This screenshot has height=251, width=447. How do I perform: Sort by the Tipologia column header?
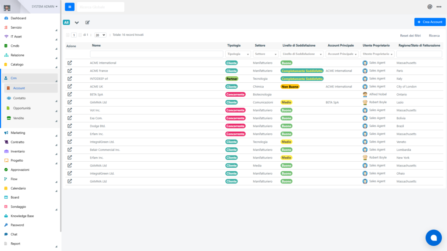point(234,45)
